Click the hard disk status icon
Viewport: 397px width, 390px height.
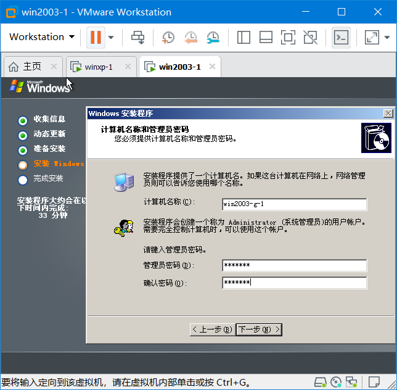tap(321, 383)
